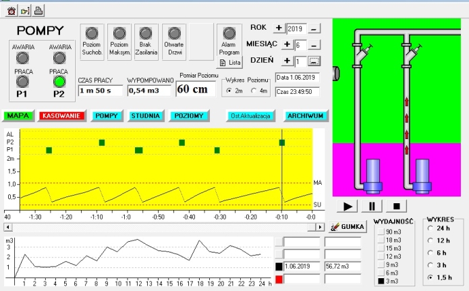Switch to the POZIOMY view
Image resolution: width=469 pixels, height=291 pixels.
pos(189,116)
